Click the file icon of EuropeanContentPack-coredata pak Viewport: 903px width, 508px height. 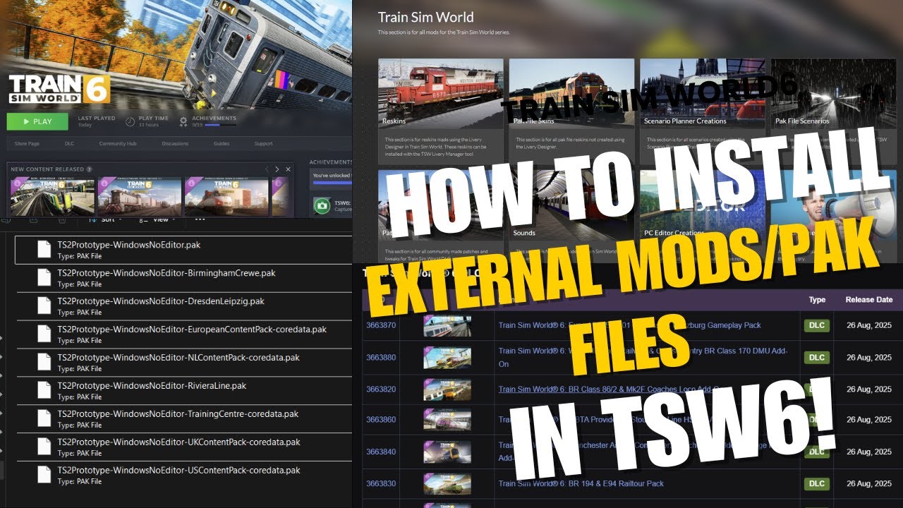click(x=44, y=334)
